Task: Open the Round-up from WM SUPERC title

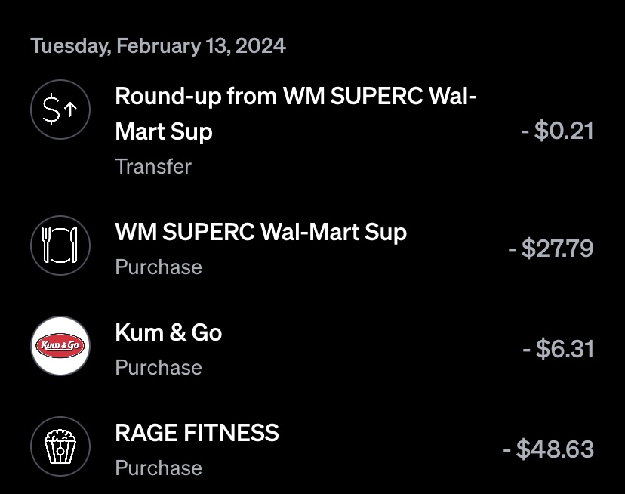Action: coord(295,97)
